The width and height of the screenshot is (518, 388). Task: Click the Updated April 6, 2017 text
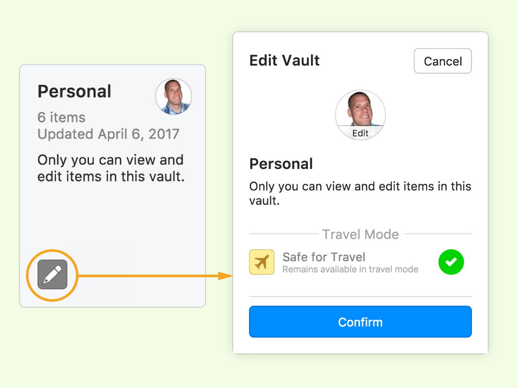pyautogui.click(x=108, y=134)
